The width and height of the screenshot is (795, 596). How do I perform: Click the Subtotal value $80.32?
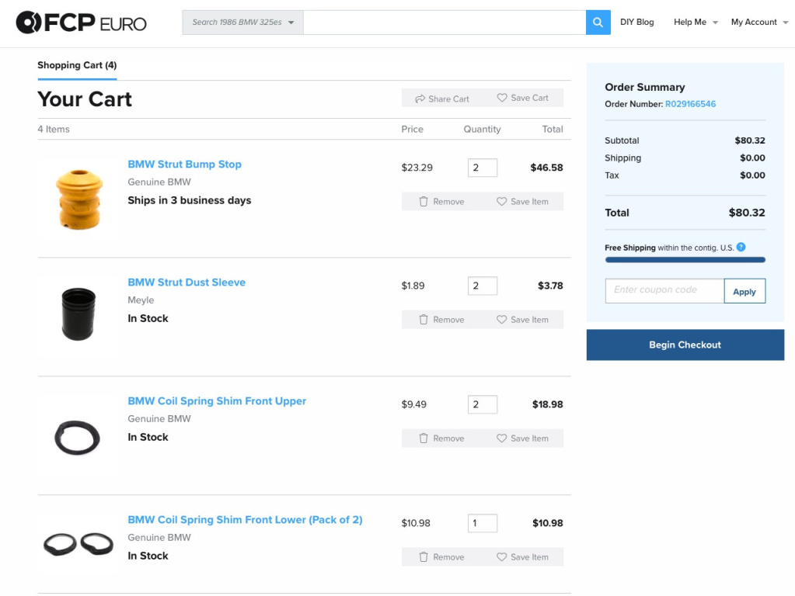750,140
